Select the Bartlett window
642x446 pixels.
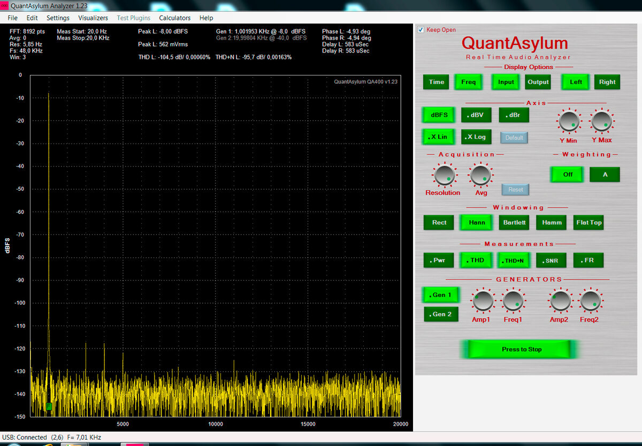[514, 222]
